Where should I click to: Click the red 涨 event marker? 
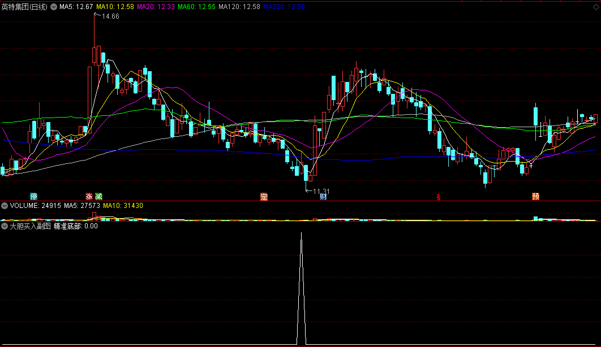pyautogui.click(x=89, y=197)
